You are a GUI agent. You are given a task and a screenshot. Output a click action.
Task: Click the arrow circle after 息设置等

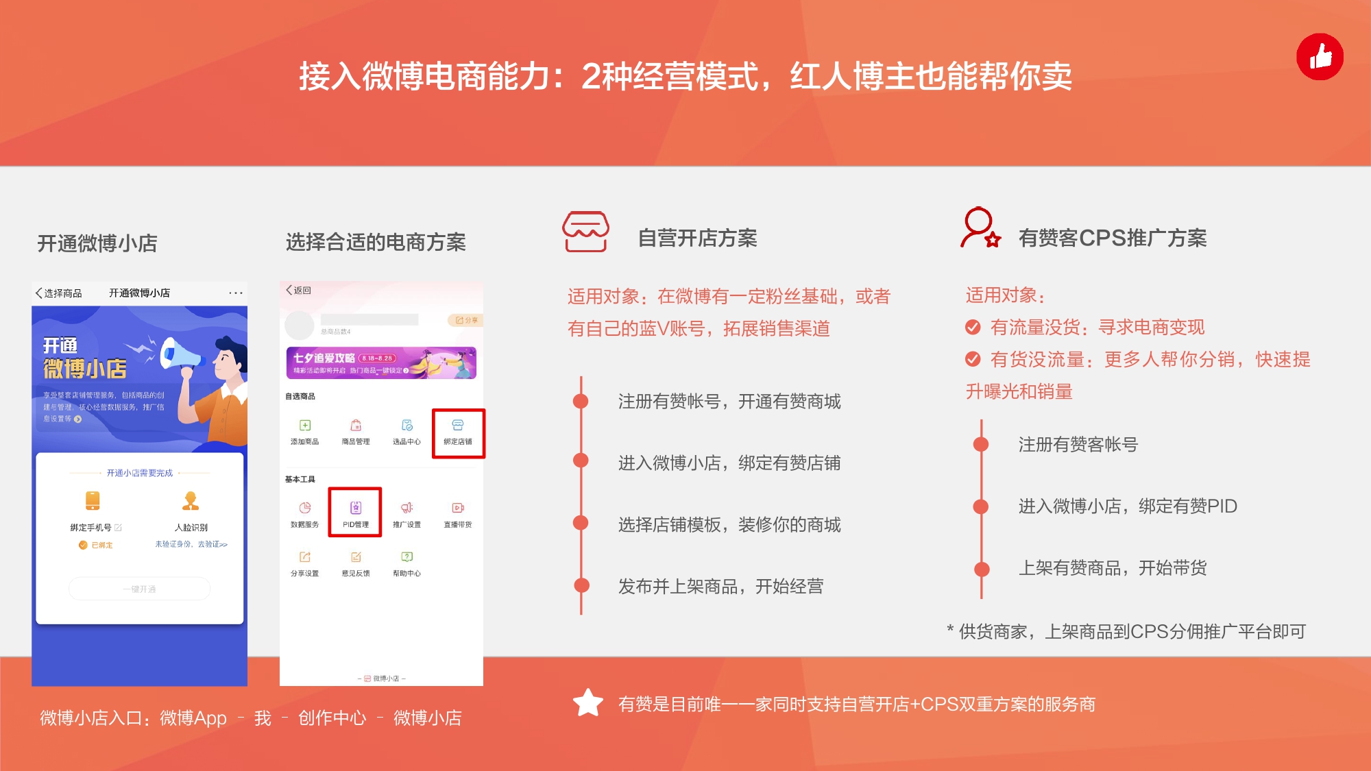click(77, 419)
